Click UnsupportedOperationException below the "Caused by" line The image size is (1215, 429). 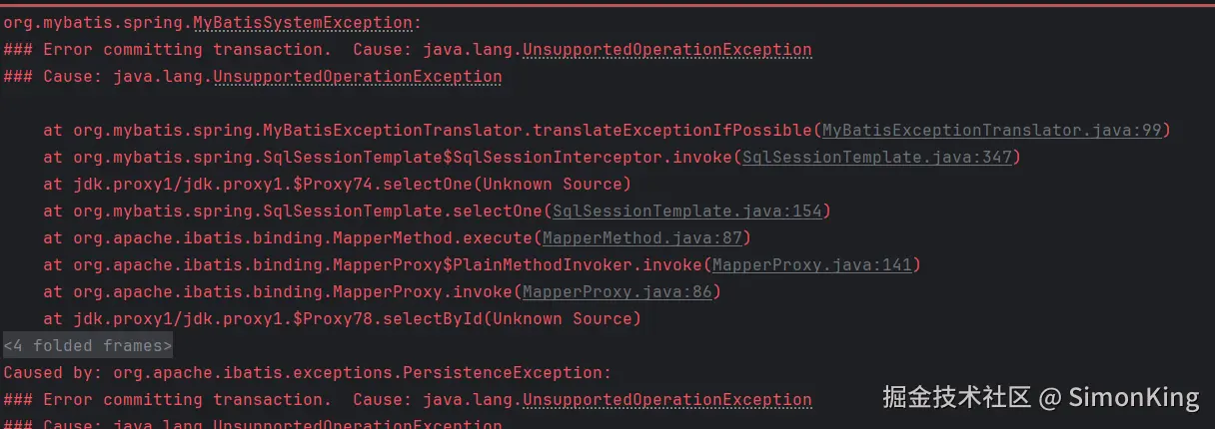point(666,399)
